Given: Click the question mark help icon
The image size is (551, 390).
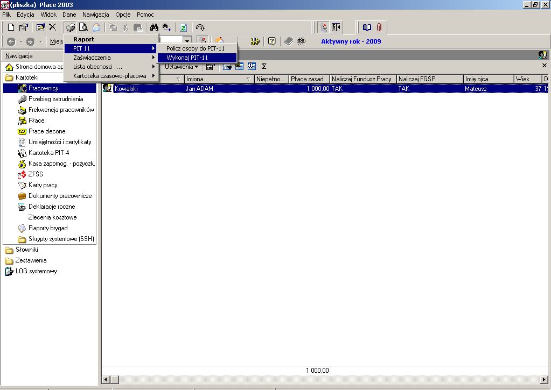Looking at the screenshot, I should [x=271, y=41].
